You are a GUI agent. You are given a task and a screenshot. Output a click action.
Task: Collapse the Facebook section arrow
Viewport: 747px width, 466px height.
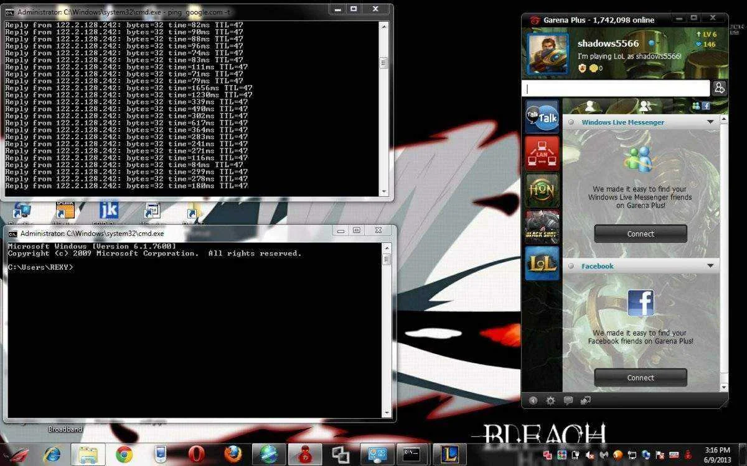[x=710, y=266]
